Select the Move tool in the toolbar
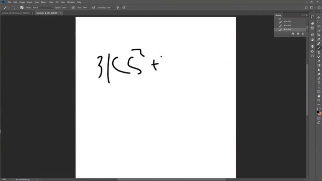 point(318,18)
